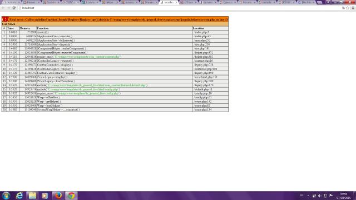Open the Chrome menu button

point(353,8)
